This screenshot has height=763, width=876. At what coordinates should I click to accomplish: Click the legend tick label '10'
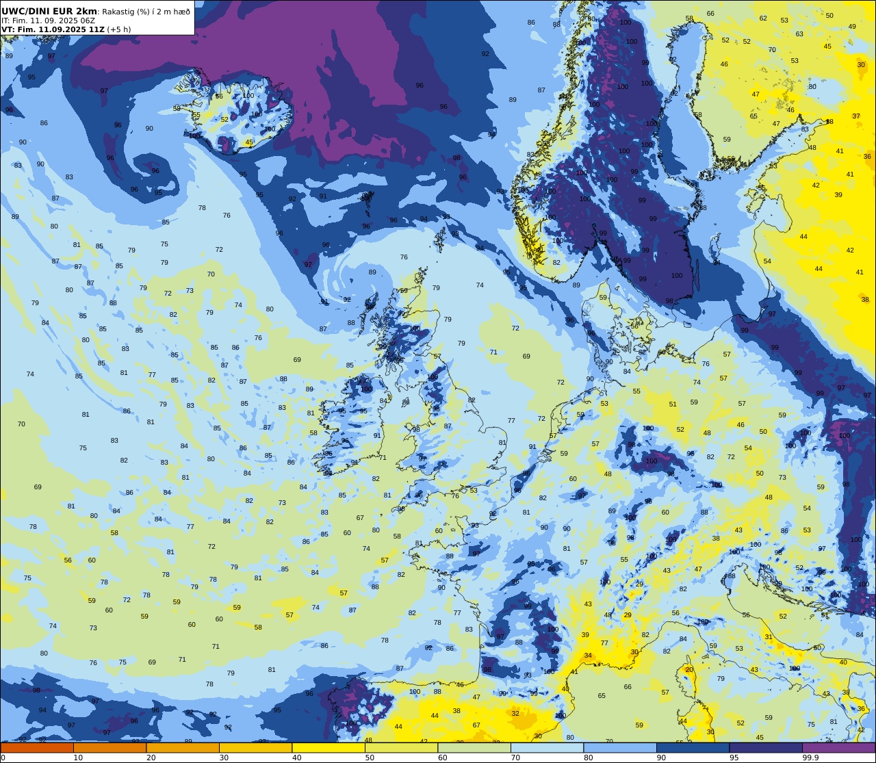click(78, 758)
